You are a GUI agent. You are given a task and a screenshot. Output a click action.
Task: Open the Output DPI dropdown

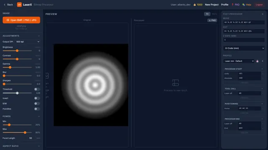click(x=28, y=42)
